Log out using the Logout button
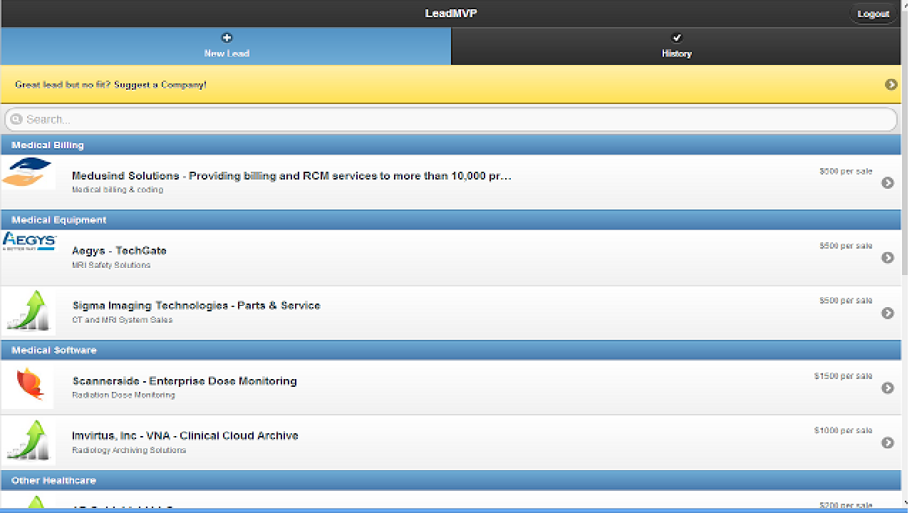This screenshot has height=513, width=912. point(873,14)
